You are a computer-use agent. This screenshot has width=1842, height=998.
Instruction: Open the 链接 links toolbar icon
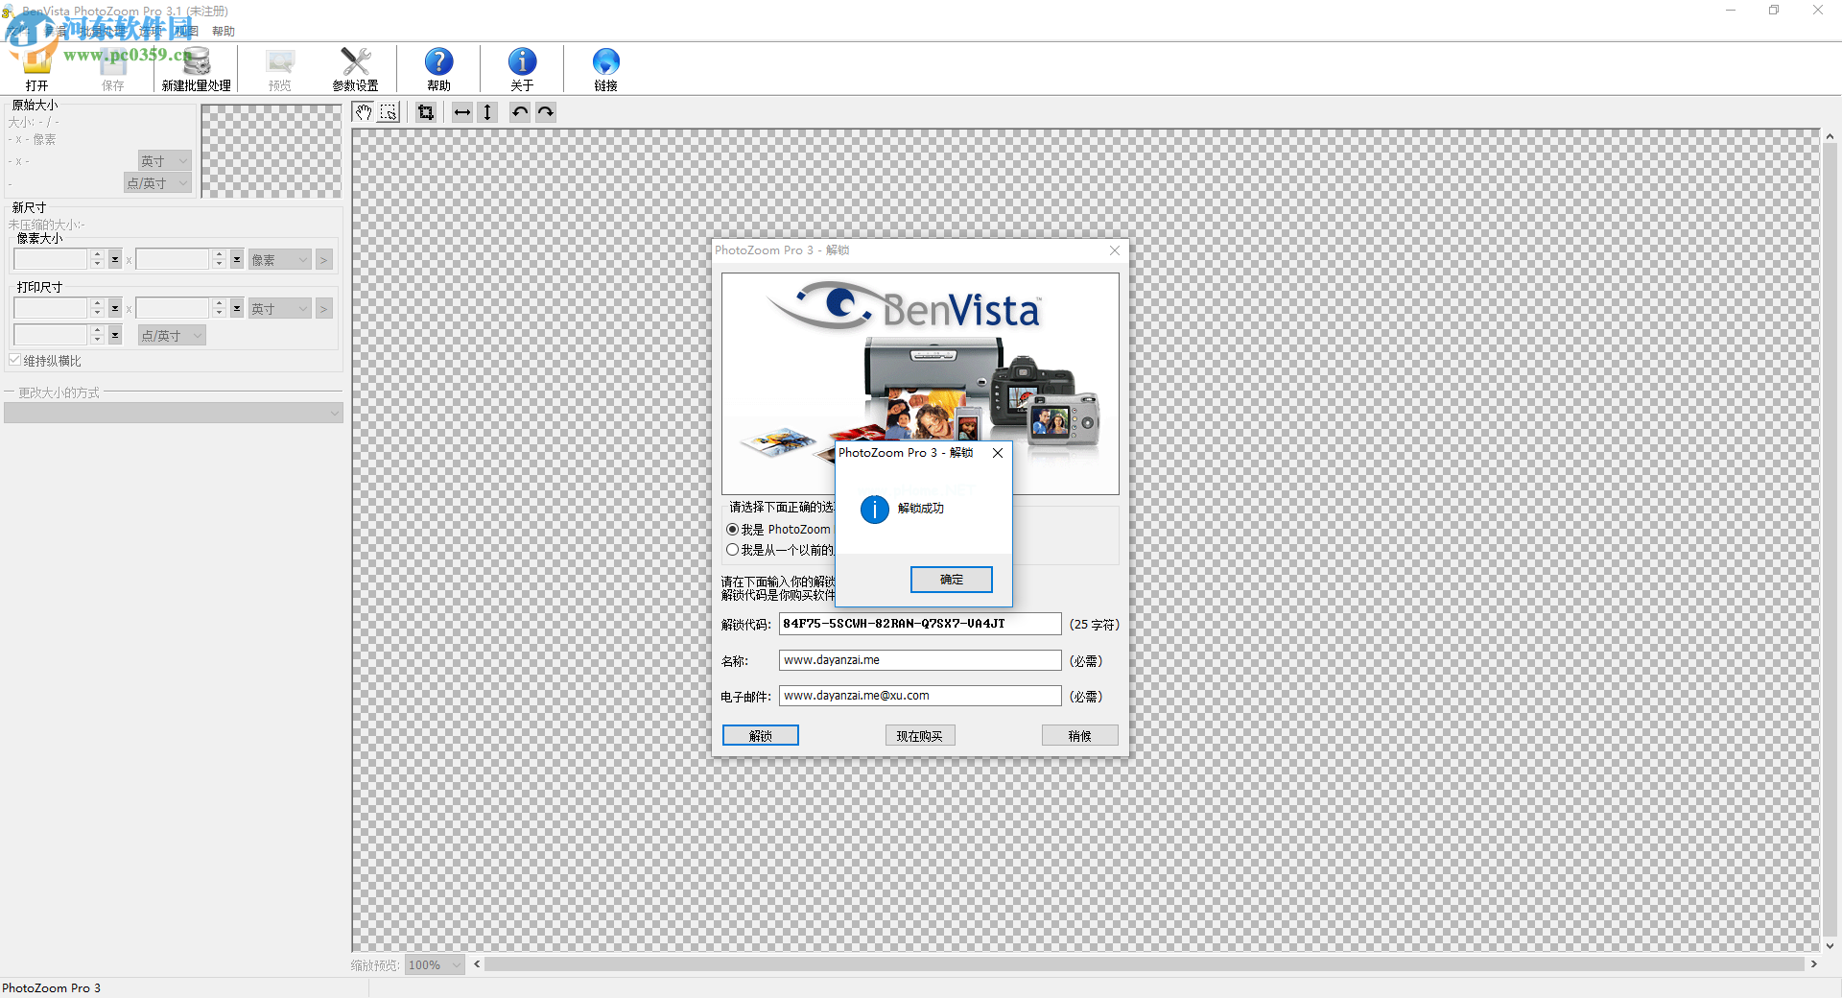point(605,67)
